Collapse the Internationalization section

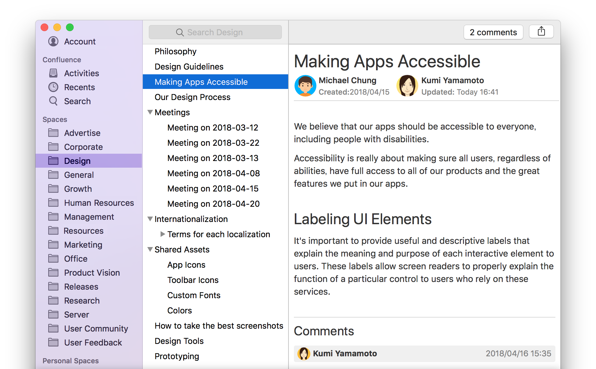coord(150,219)
